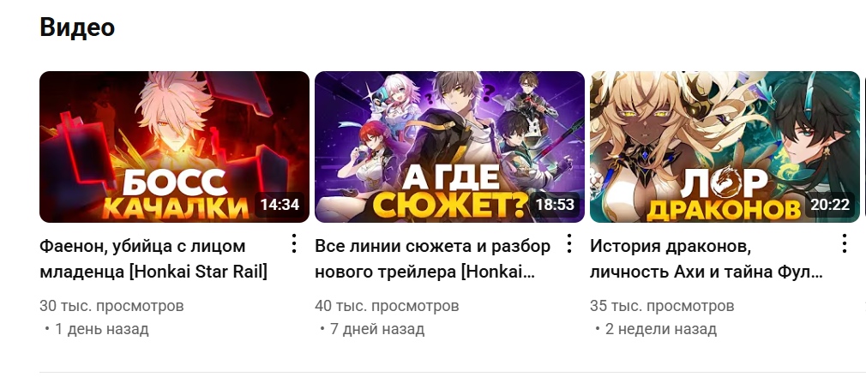
Task: Open the title Фаенон, убийца с лицом младенца
Action: point(153,259)
